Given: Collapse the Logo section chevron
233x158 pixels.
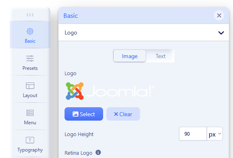Looking at the screenshot, I should point(221,33).
